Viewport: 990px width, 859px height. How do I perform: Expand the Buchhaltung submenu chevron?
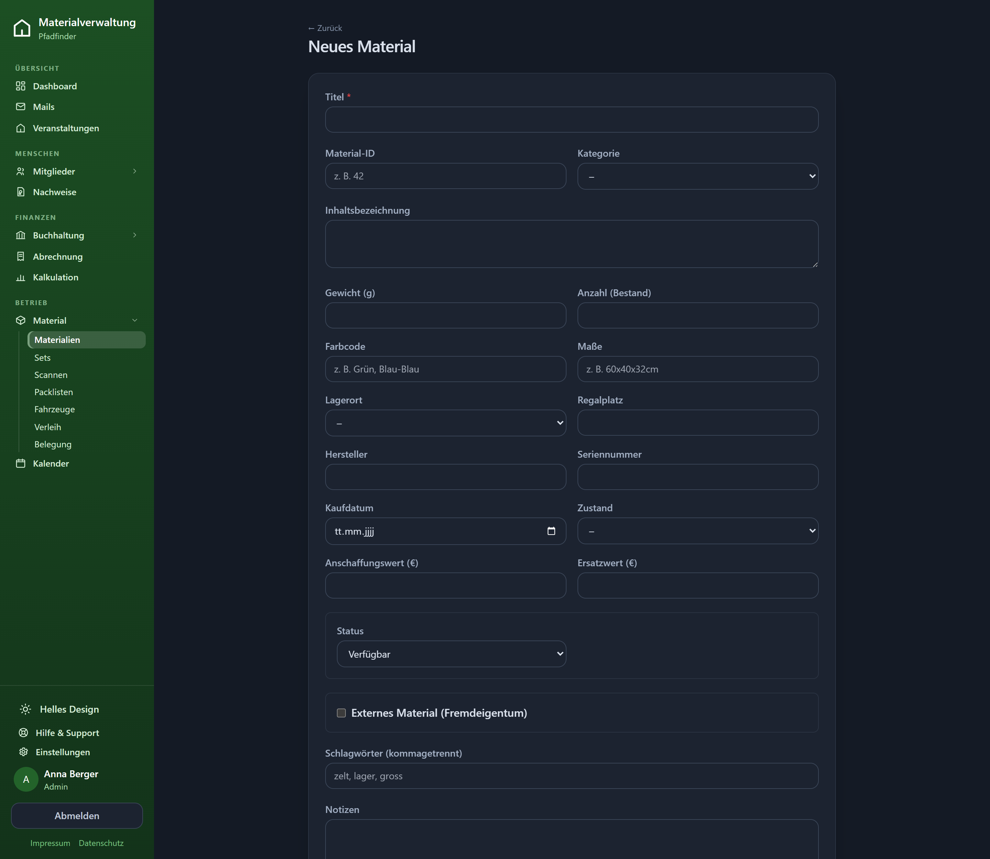pyautogui.click(x=135, y=235)
